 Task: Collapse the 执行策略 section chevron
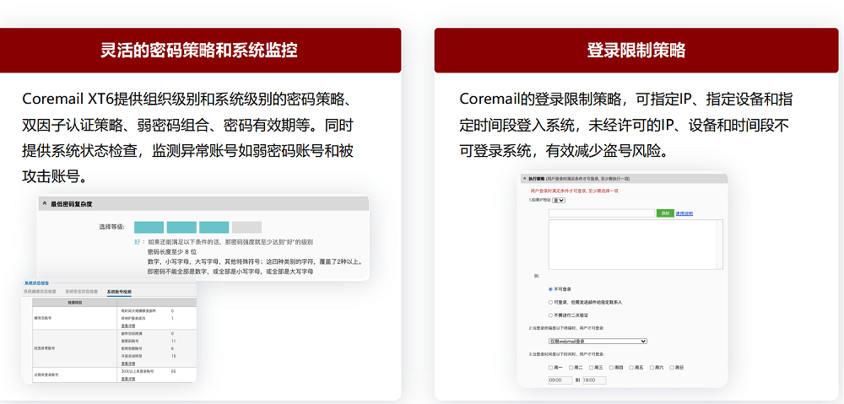click(524, 178)
